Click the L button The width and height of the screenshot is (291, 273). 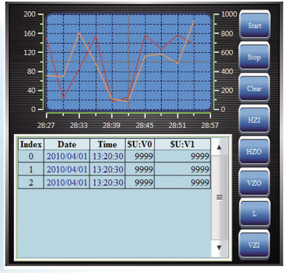pos(254,214)
